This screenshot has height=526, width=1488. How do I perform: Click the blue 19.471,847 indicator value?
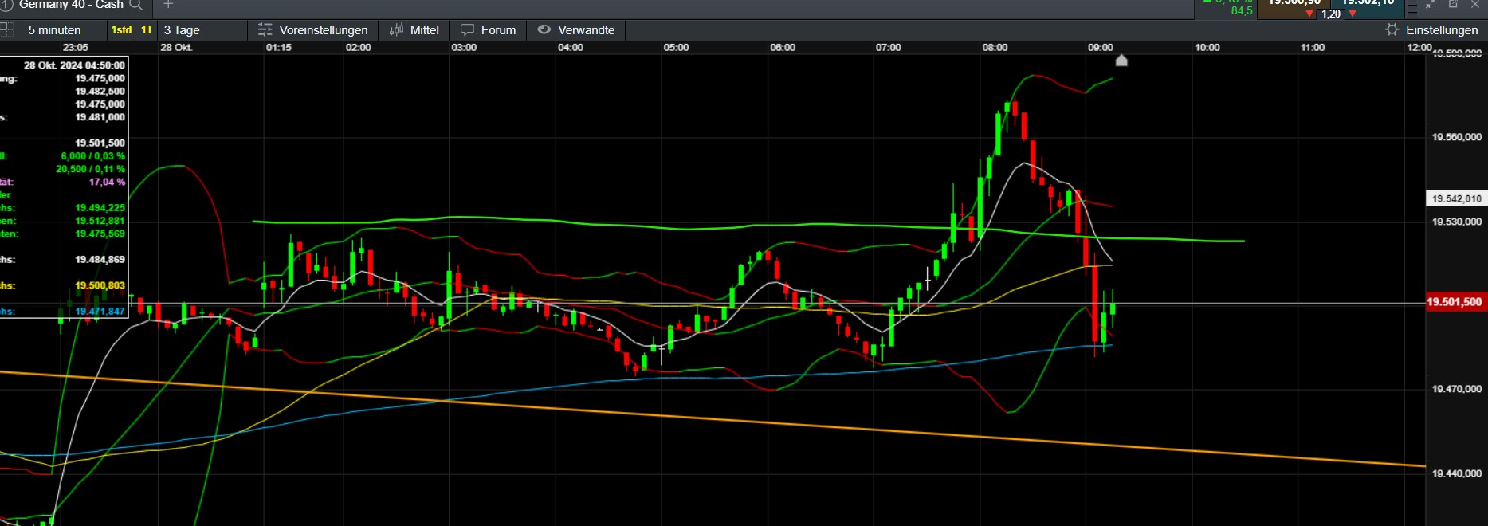[x=100, y=312]
